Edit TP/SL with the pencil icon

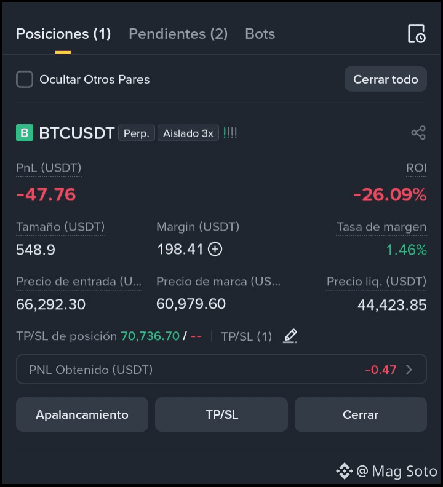coord(290,336)
